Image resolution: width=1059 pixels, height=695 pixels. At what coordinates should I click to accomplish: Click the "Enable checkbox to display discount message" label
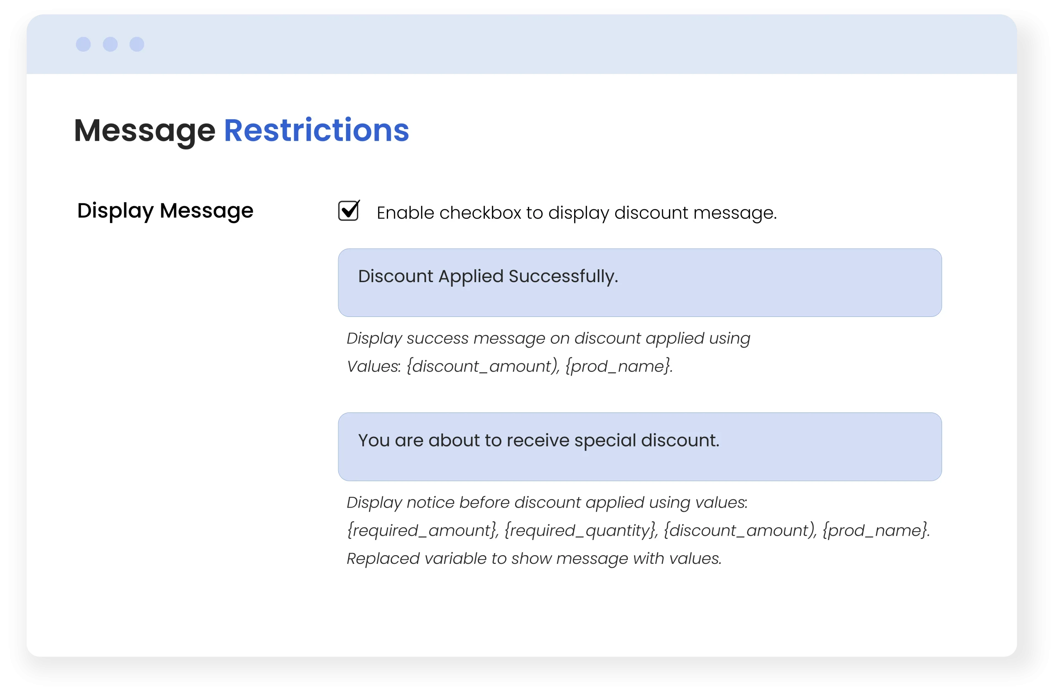(x=576, y=213)
